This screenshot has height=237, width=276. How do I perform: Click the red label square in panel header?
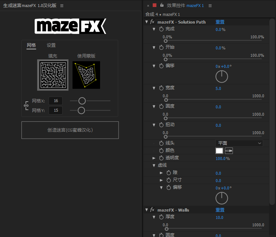(155, 5)
